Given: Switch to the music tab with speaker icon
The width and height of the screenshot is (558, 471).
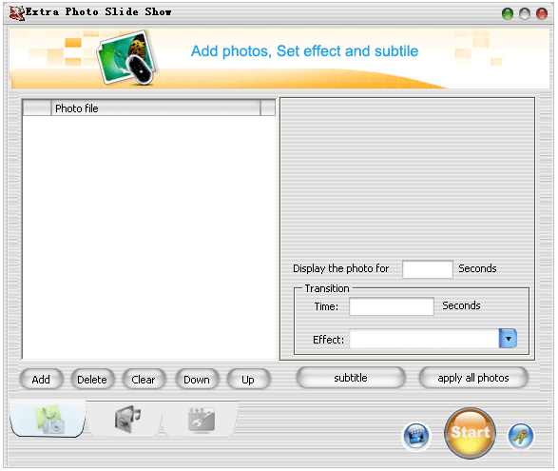Looking at the screenshot, I should coord(125,419).
